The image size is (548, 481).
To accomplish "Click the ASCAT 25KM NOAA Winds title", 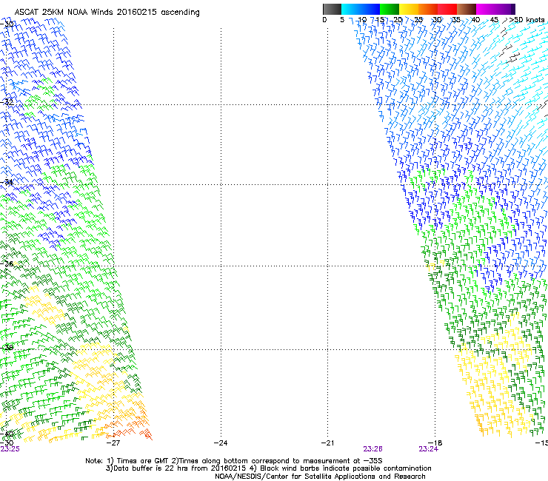I will [107, 13].
